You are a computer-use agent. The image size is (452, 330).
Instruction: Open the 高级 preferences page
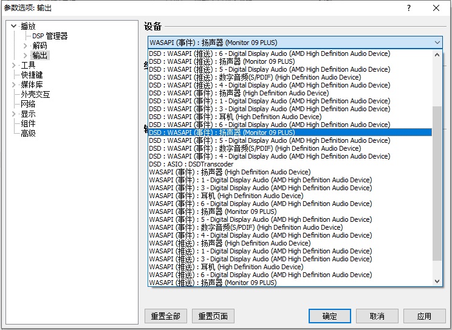28,133
